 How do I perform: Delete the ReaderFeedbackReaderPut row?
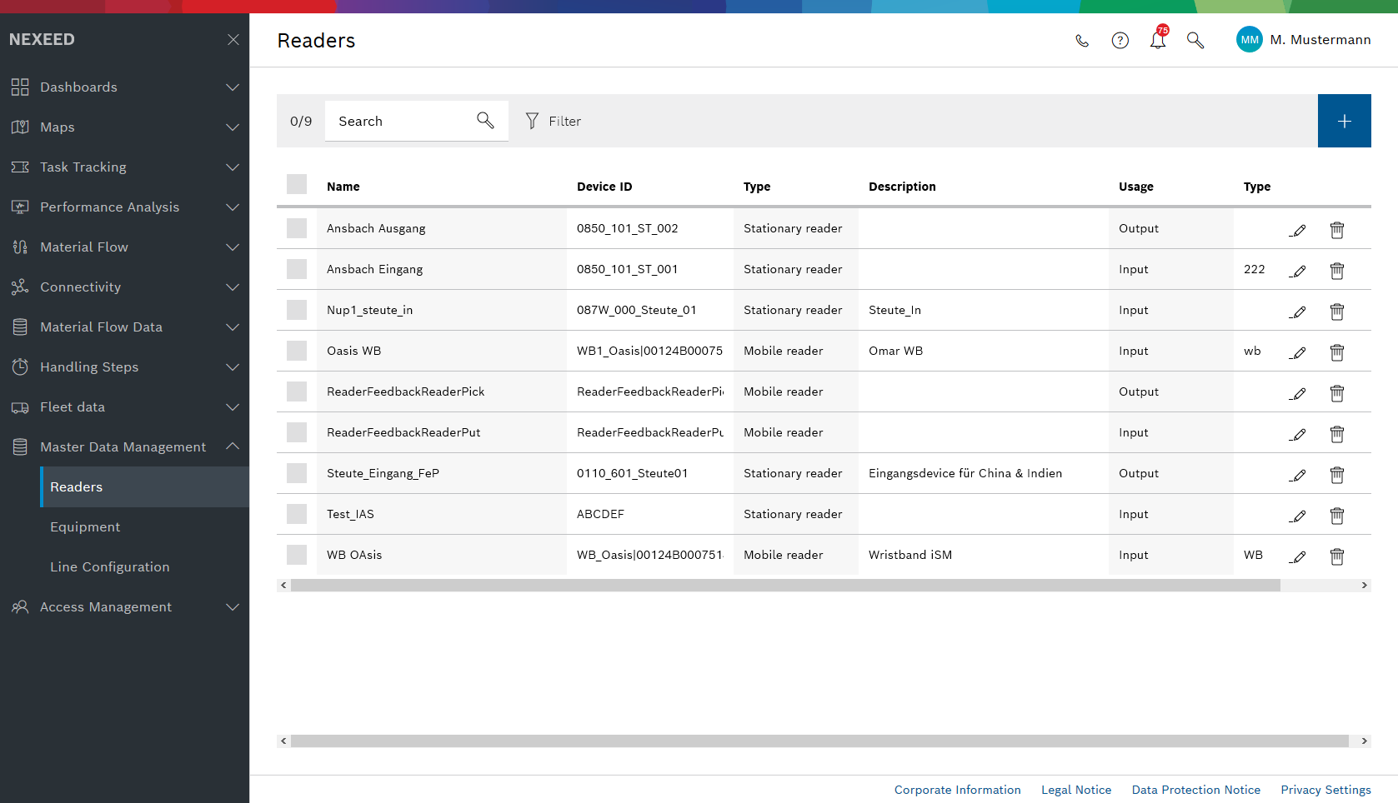coord(1337,434)
